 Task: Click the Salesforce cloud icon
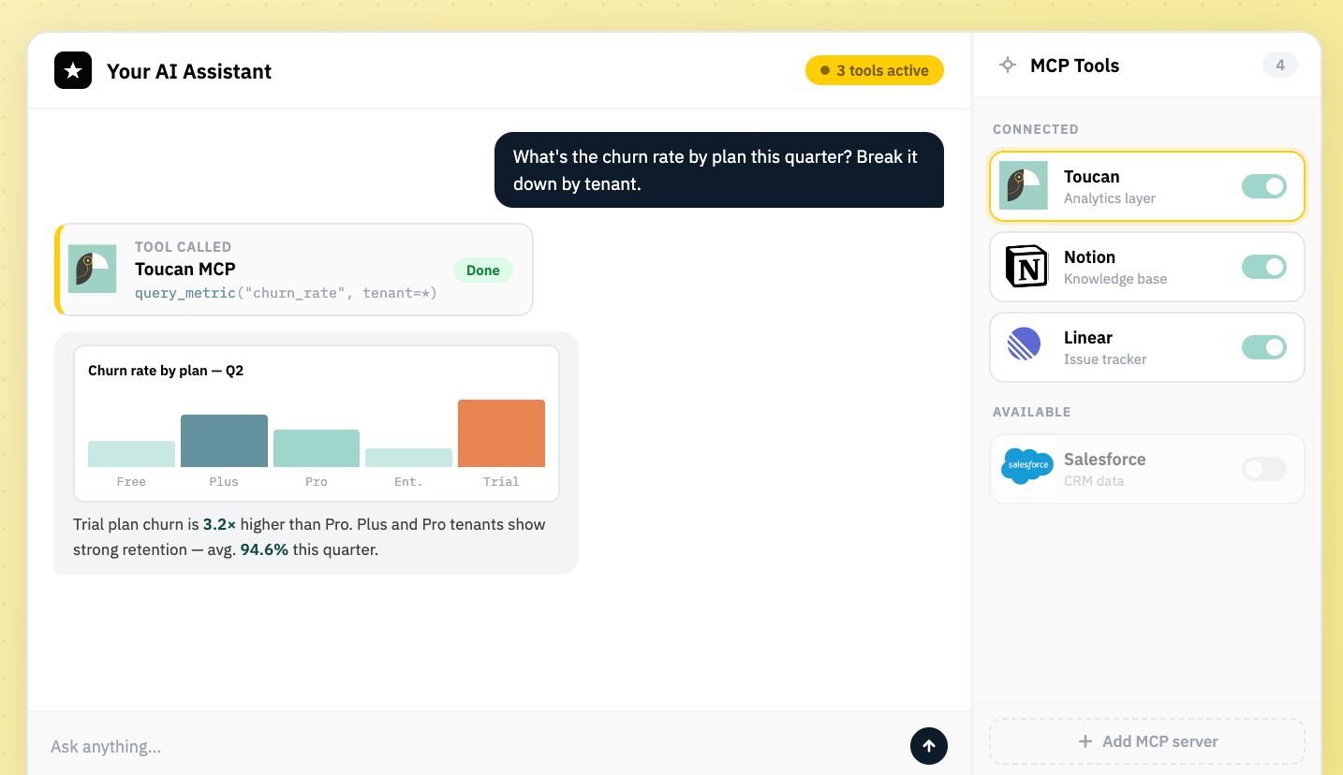click(x=1027, y=465)
